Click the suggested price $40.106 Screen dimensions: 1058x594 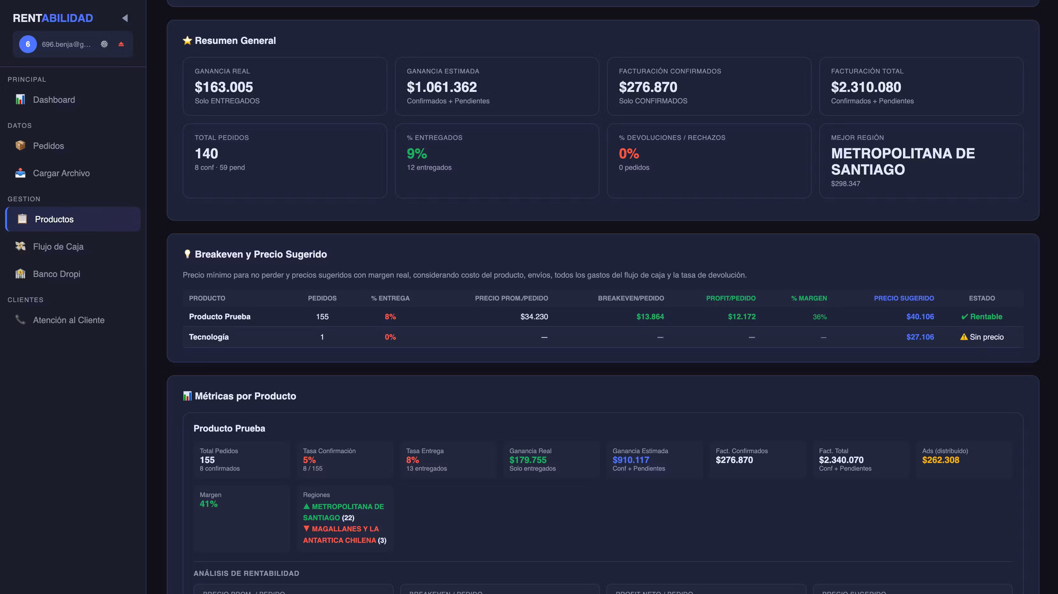coord(920,317)
